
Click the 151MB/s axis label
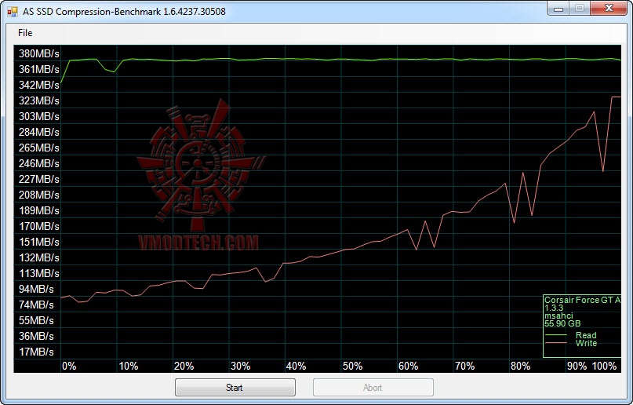(x=38, y=243)
